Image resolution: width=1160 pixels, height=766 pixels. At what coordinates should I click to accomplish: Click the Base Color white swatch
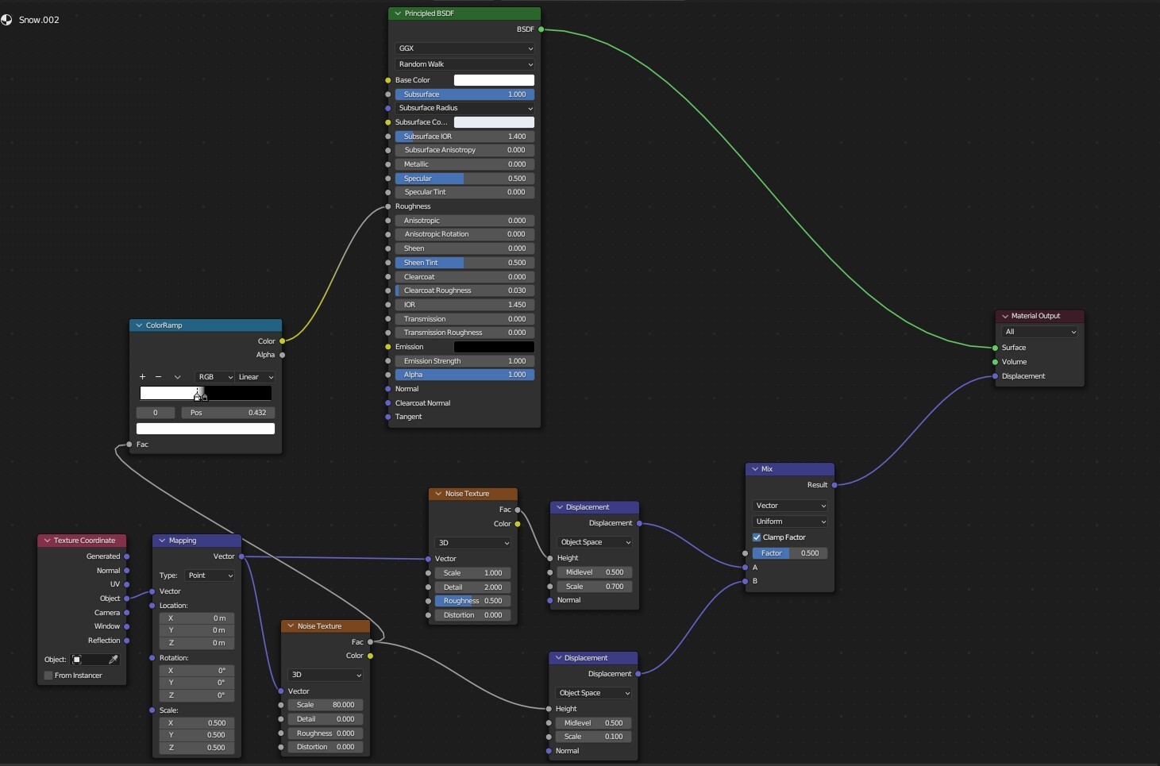point(494,80)
